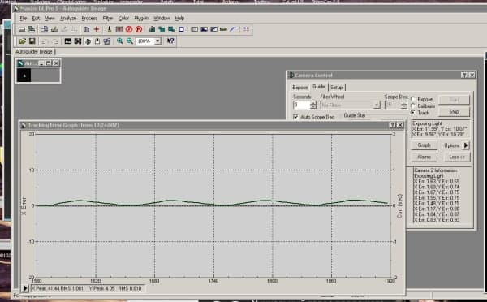Click the red circled H toolbar icon
The image size is (487, 302).
139,29
